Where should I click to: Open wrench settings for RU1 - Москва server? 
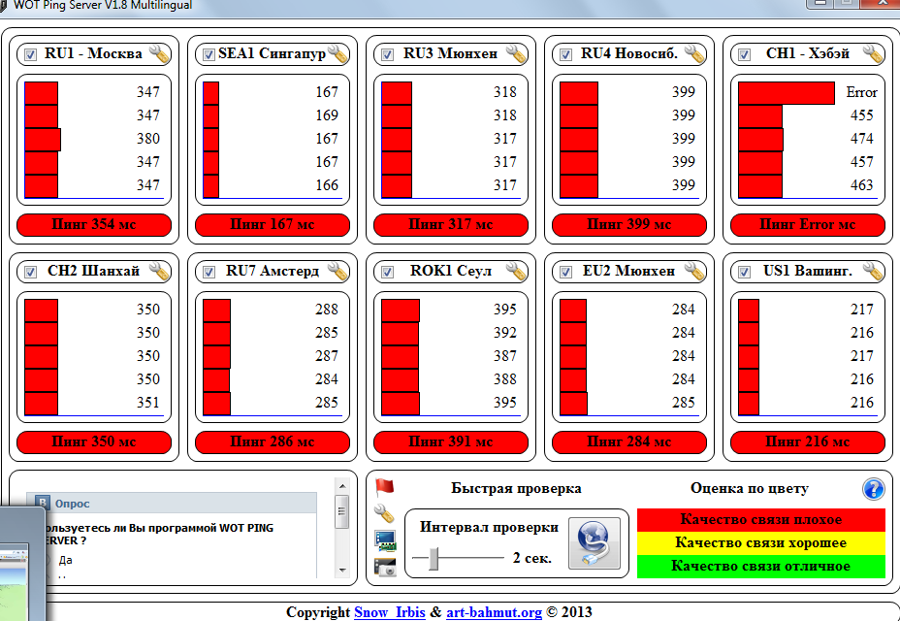point(159,54)
